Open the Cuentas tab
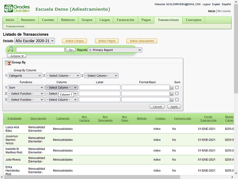 click(48, 20)
